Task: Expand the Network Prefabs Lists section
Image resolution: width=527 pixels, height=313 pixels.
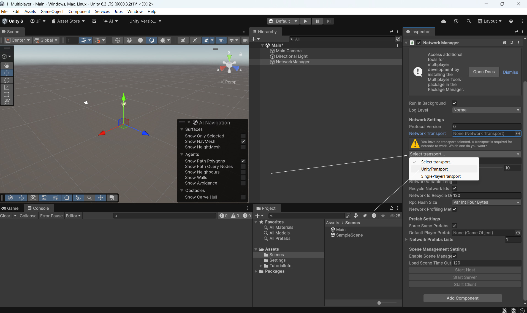Action: pos(406,239)
